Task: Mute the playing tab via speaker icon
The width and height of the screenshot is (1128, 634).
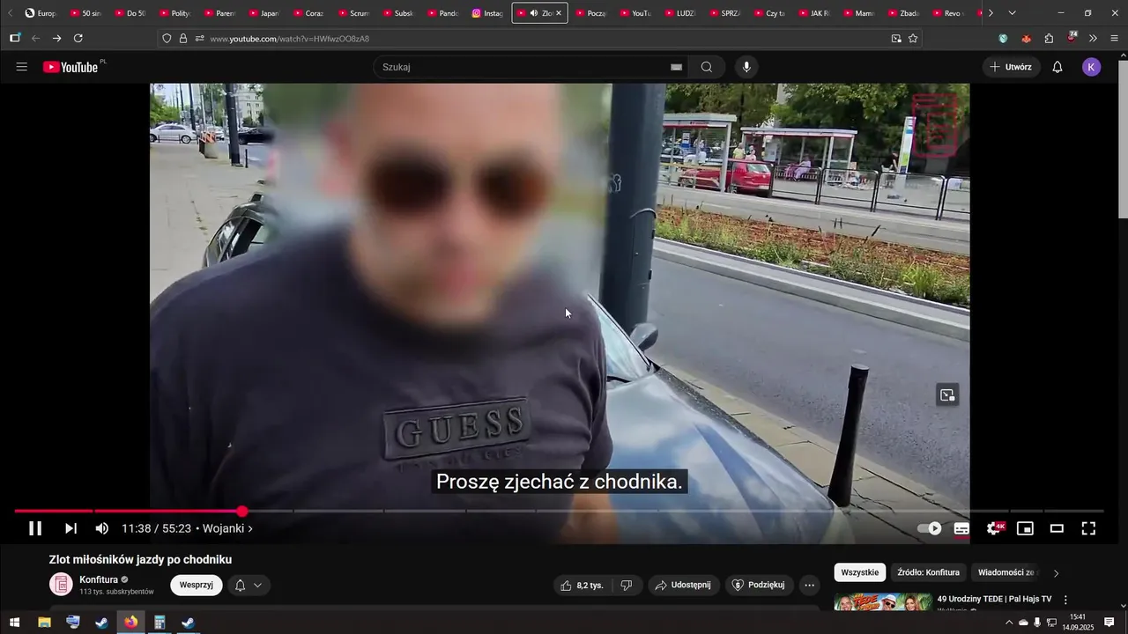Action: point(534,13)
